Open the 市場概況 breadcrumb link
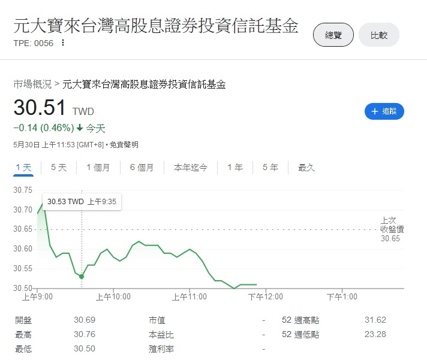The width and height of the screenshot is (427, 361). point(32,84)
